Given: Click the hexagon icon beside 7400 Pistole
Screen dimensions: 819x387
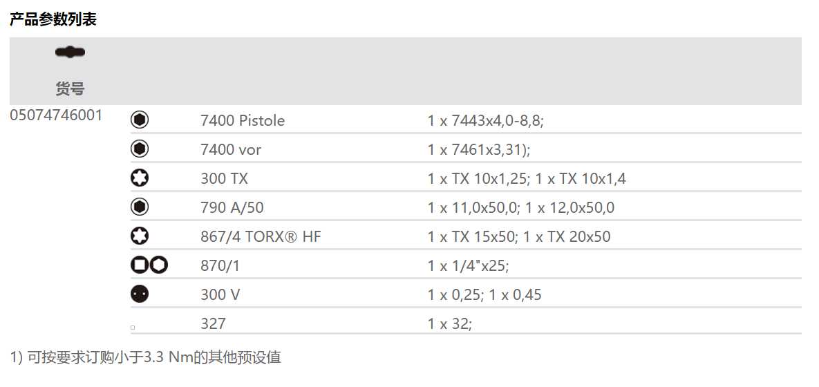Looking at the screenshot, I should (x=140, y=120).
